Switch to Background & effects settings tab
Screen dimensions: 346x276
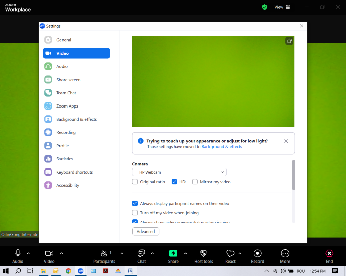(x=76, y=119)
